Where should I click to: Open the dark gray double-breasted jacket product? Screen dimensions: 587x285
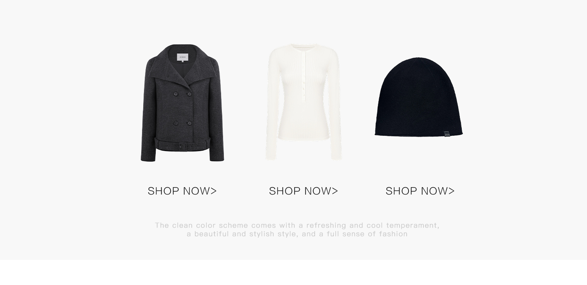(182, 103)
